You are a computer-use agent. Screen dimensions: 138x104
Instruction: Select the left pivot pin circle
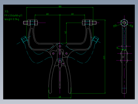coord(53,53)
